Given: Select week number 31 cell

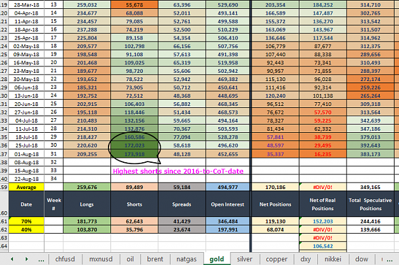Looking at the screenshot, I should (54, 154).
